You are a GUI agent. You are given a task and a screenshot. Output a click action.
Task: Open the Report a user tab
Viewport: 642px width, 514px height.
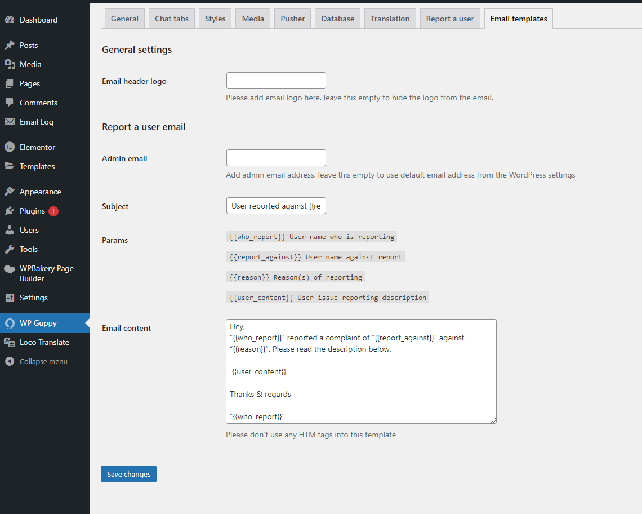point(450,19)
